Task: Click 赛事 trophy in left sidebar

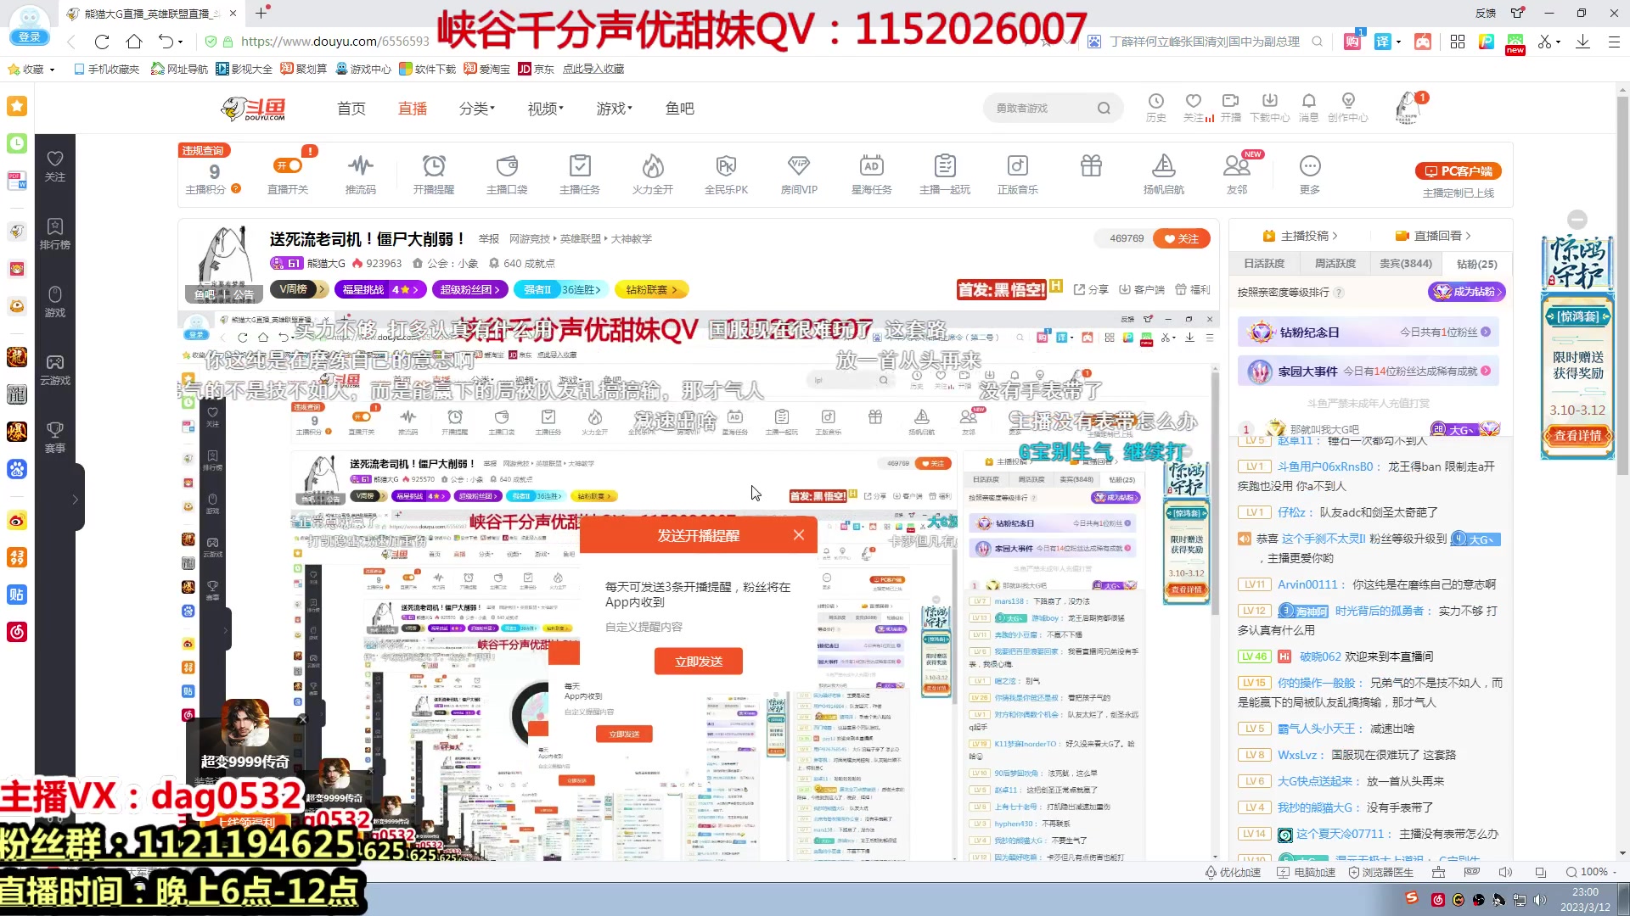Action: (x=55, y=438)
